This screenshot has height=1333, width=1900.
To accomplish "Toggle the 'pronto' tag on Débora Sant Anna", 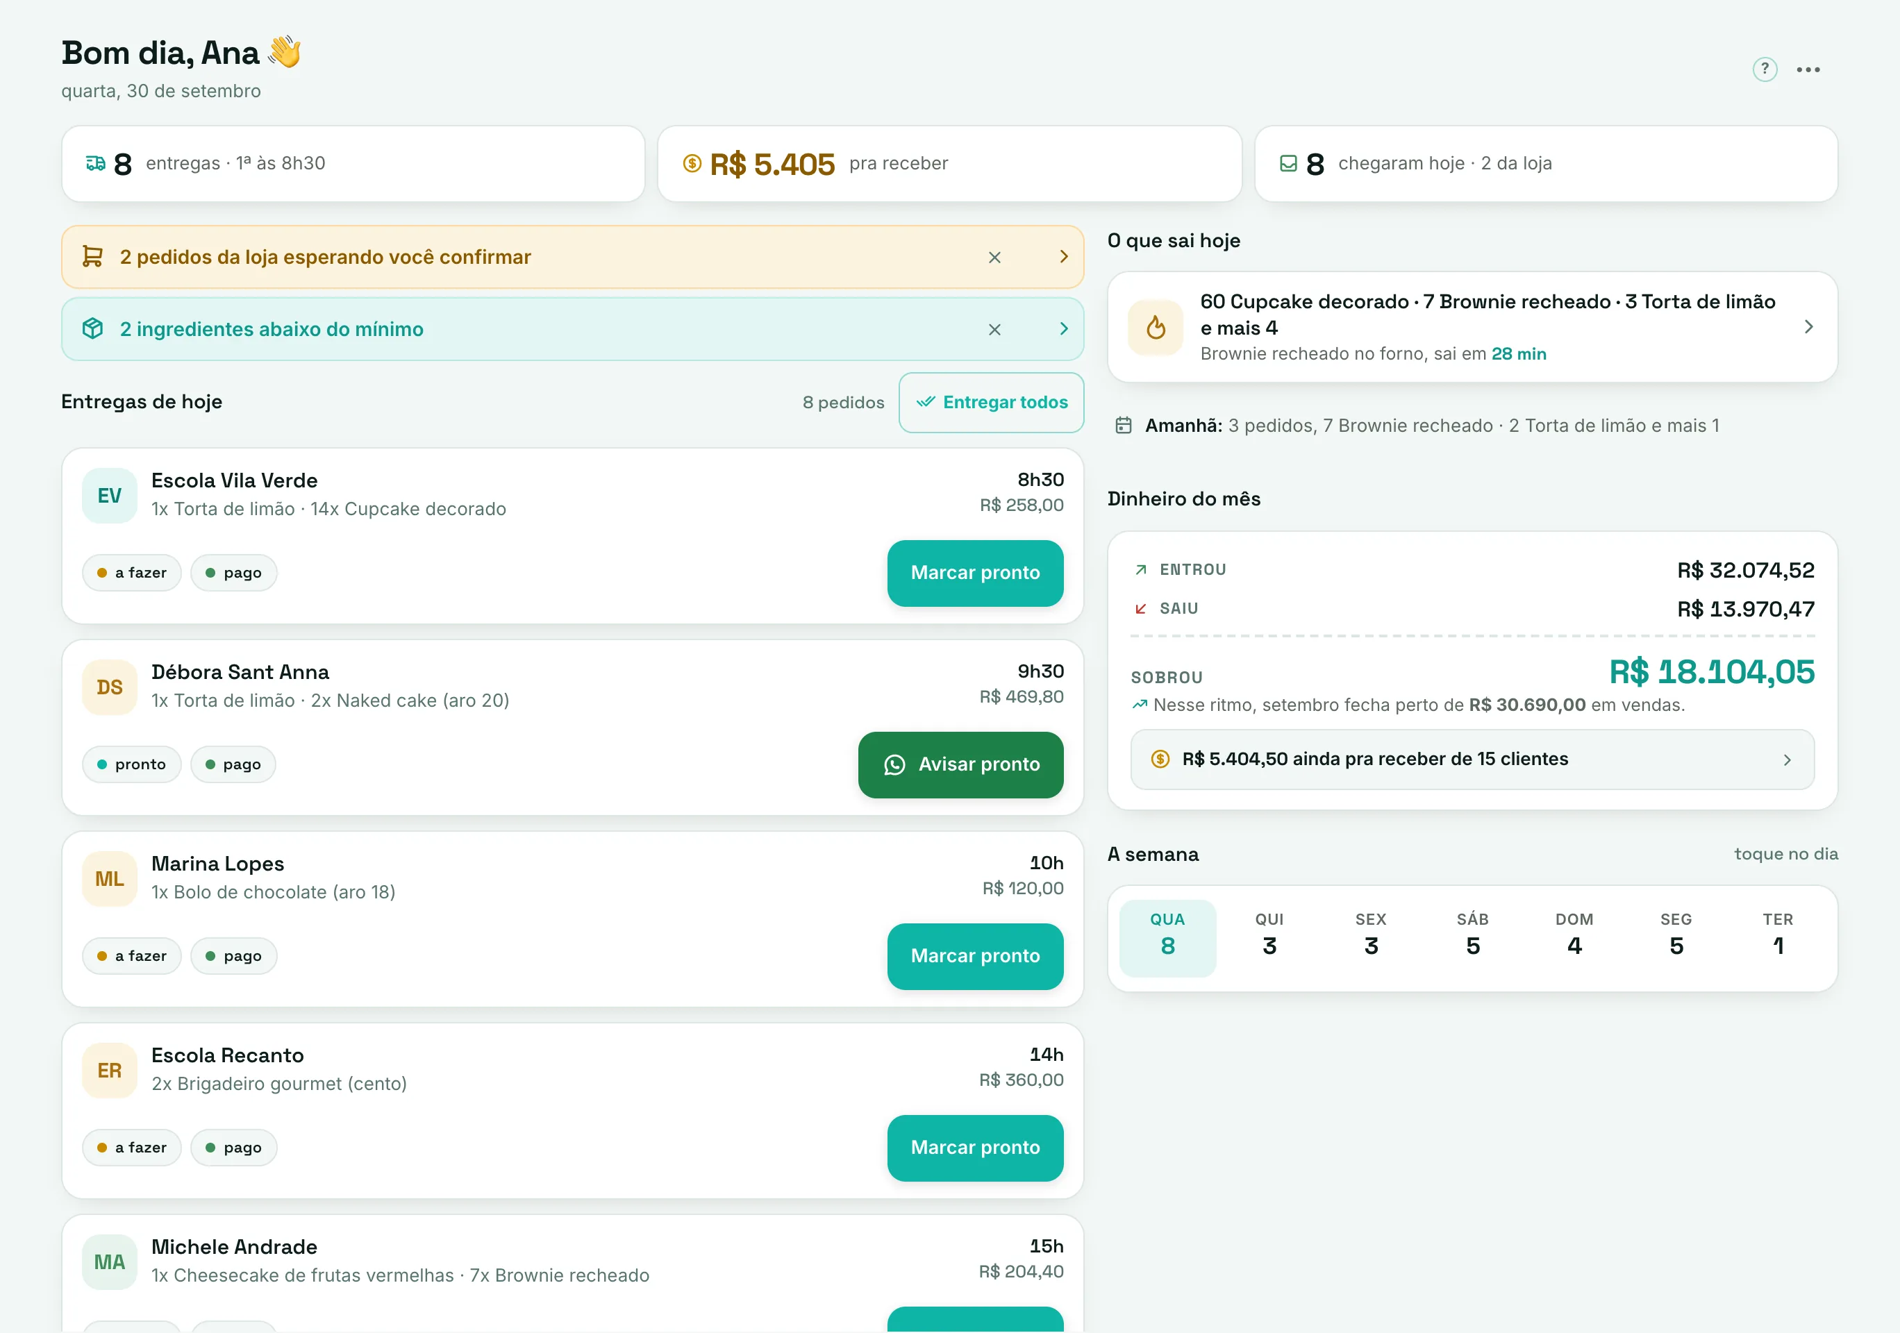I will click(x=131, y=764).
